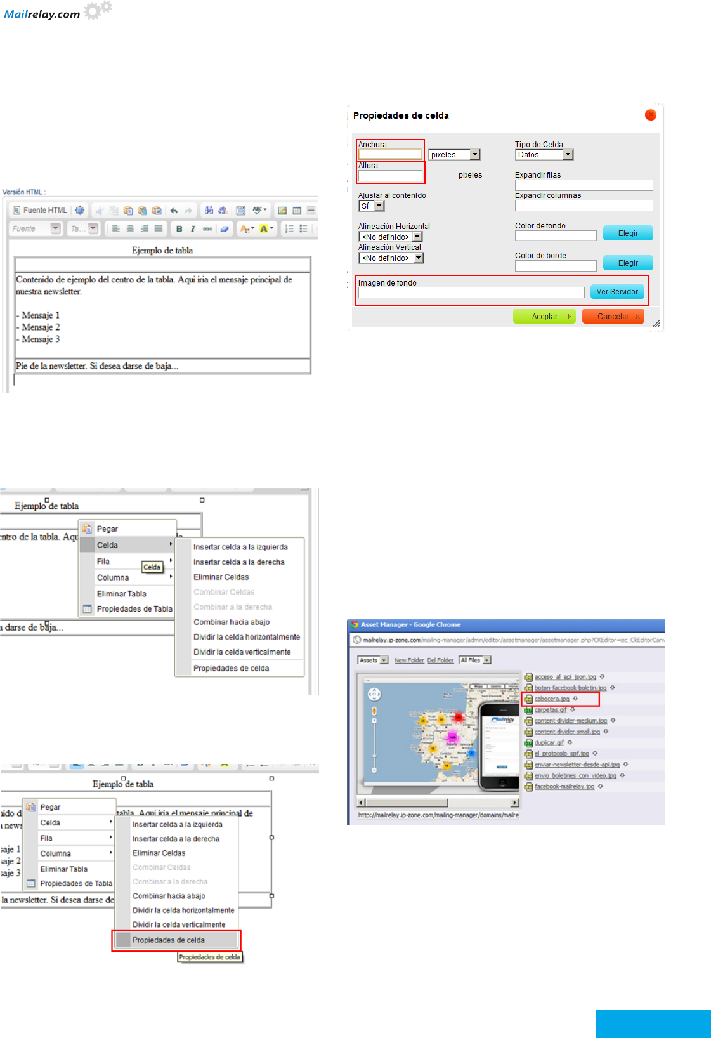The width and height of the screenshot is (711, 1038).
Task: Click the Align Left icon
Action: [116, 228]
